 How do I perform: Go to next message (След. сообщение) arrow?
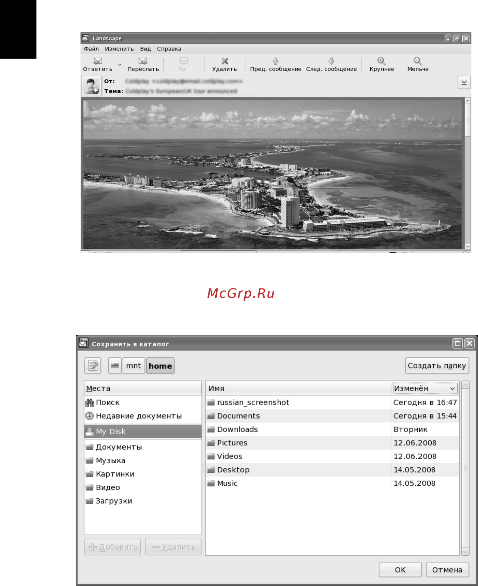click(331, 61)
